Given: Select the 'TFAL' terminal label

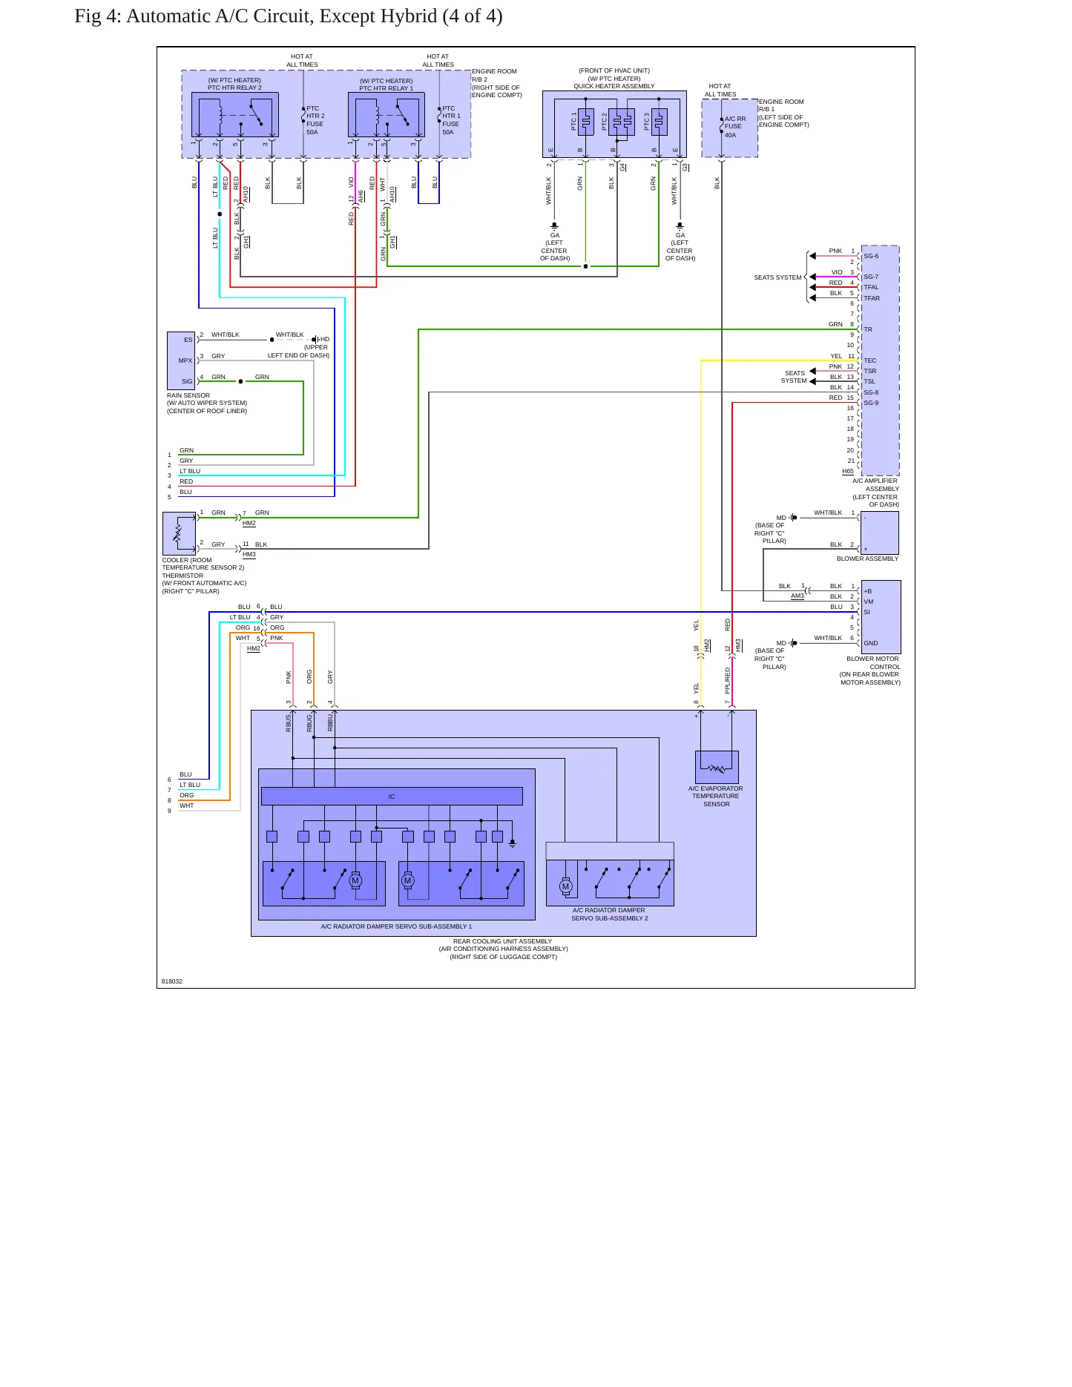Looking at the screenshot, I should point(871,287).
